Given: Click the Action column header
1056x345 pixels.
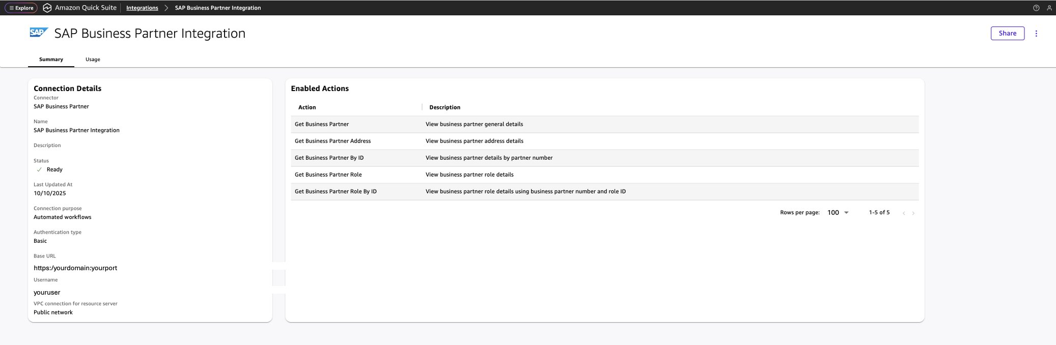Looking at the screenshot, I should 307,107.
